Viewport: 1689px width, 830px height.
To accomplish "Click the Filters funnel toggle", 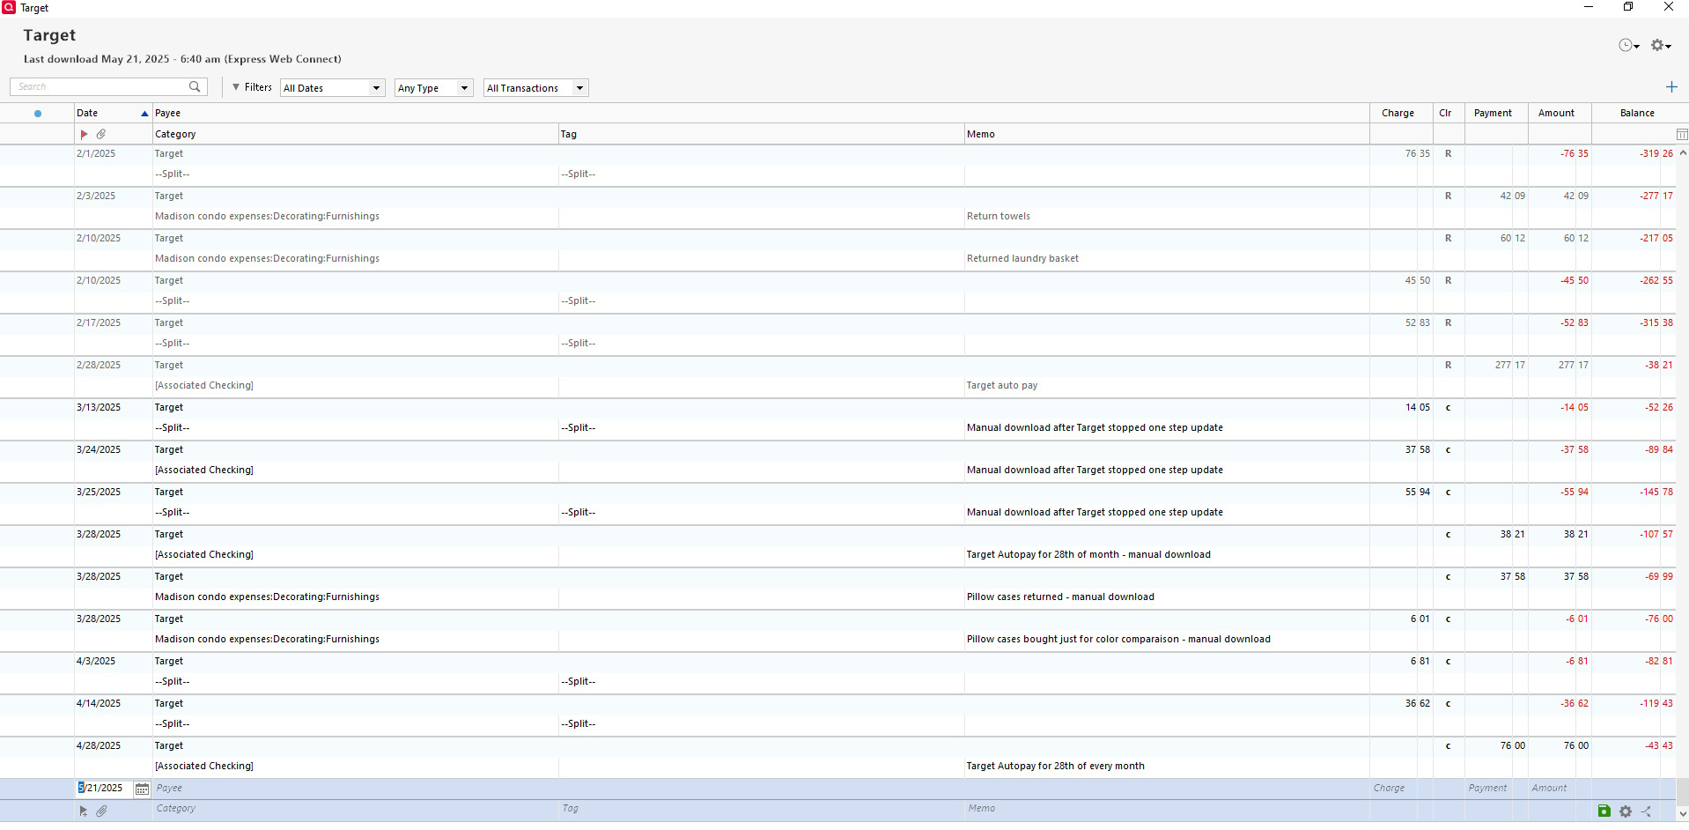I will click(252, 87).
